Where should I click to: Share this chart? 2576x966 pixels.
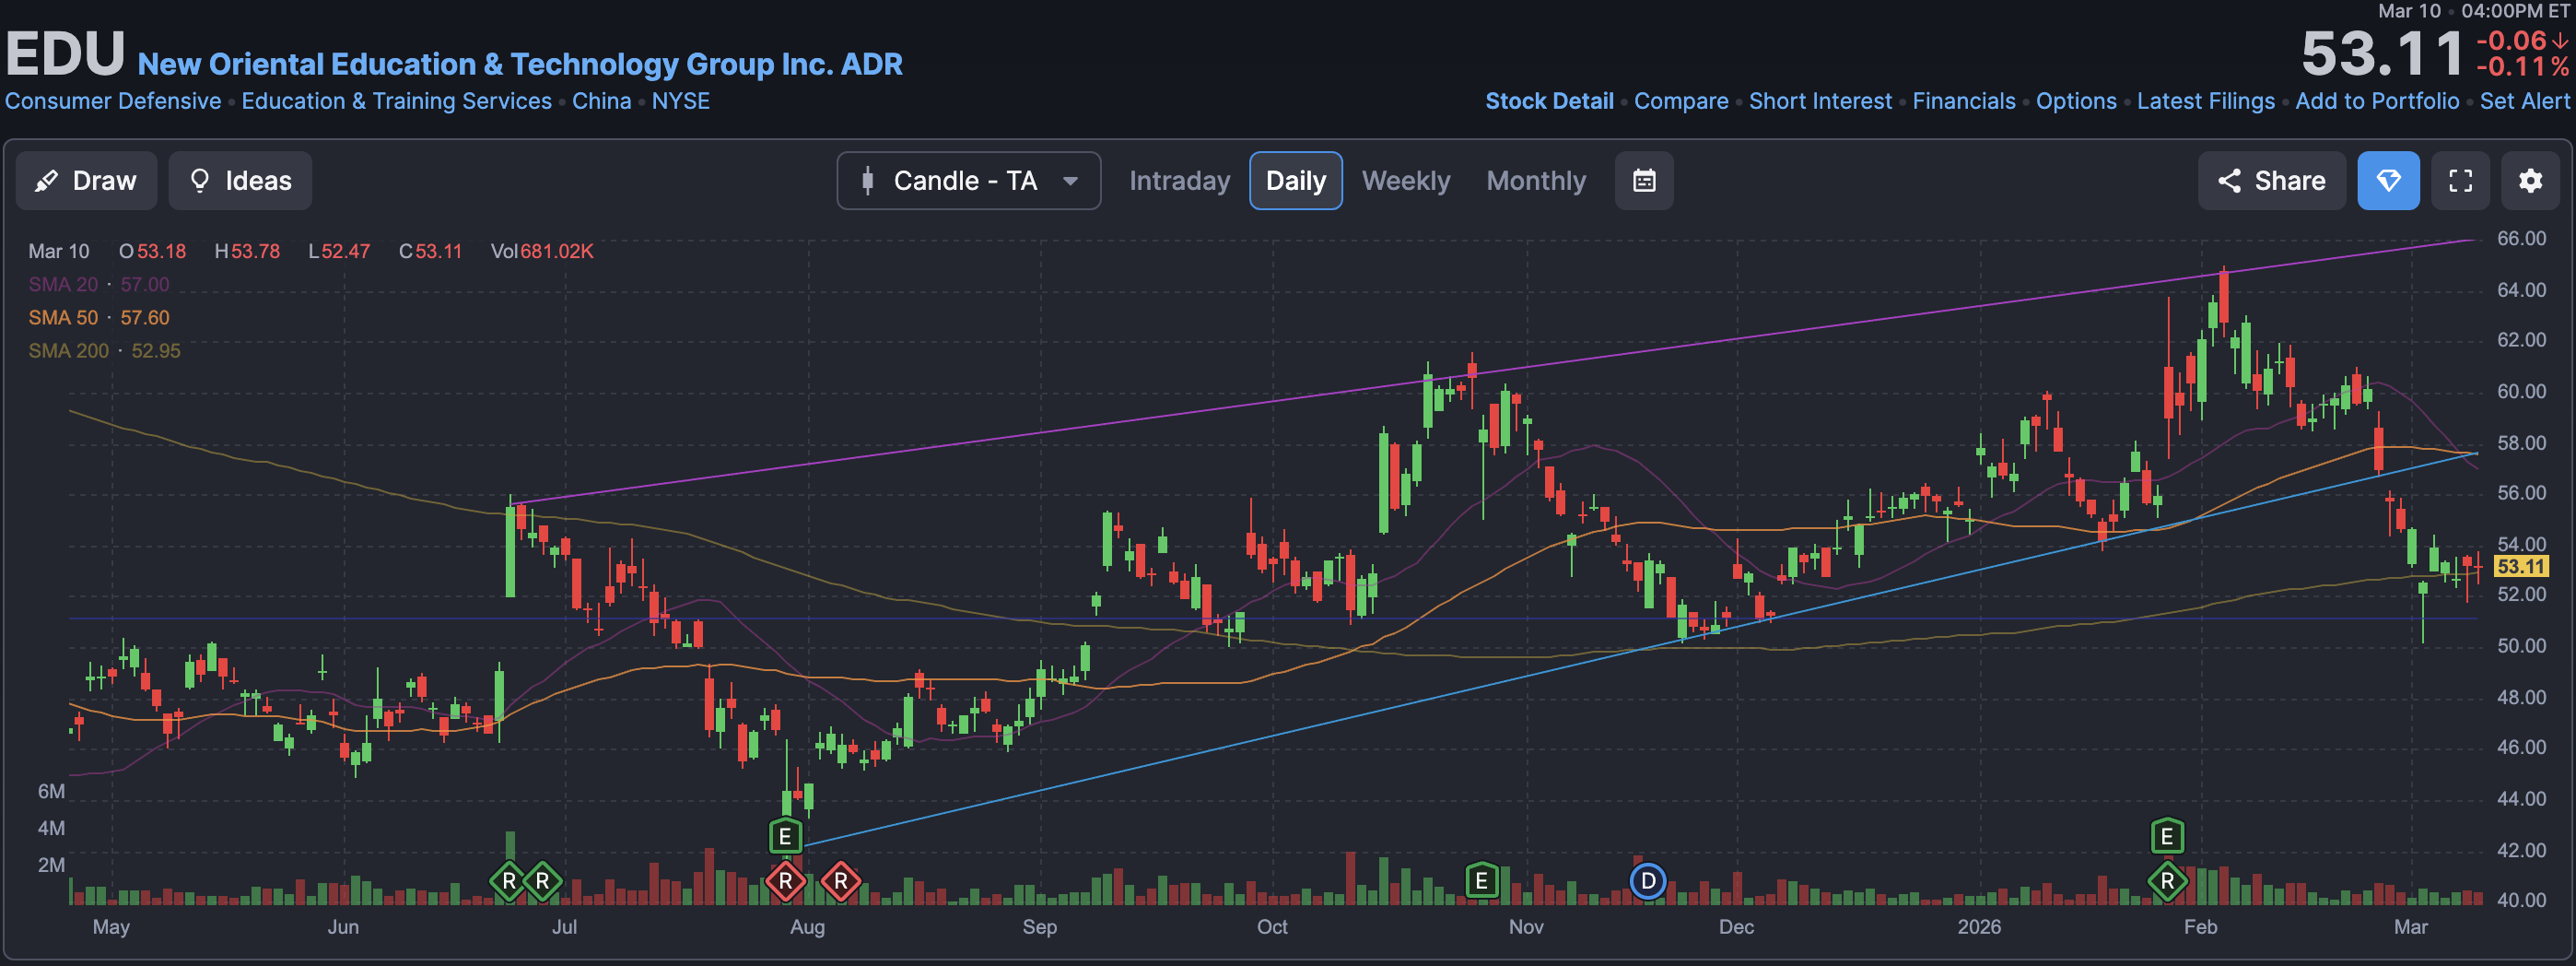click(x=2271, y=181)
